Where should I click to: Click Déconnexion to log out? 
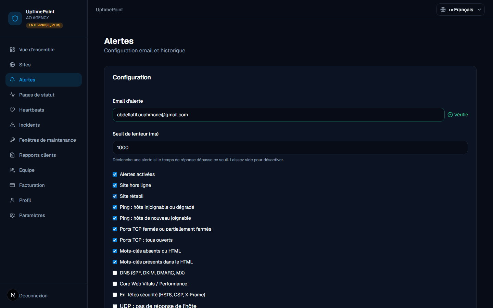(x=33, y=296)
